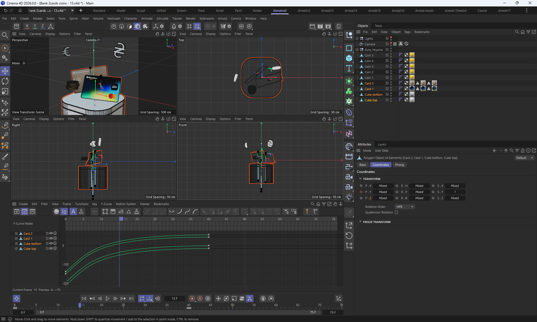Screen dimensions: 537x322
Task: Go to end of animation
Action: [131, 299]
